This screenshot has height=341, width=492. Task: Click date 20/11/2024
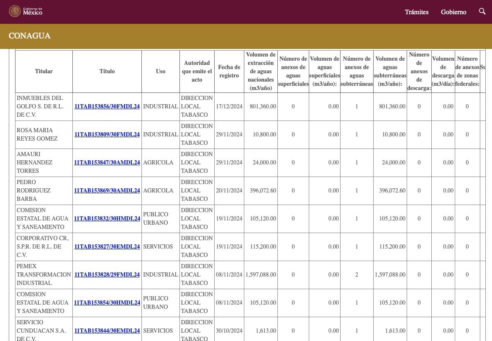(229, 190)
